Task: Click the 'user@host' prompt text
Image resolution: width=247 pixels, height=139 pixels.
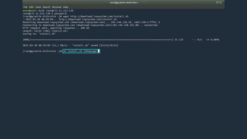Action: tap(30, 10)
